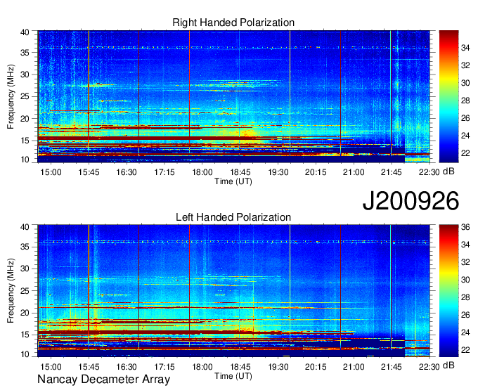The width and height of the screenshot is (478, 388).
Task: Click the "24" value on Left Handed colorbar
Action: tap(465, 332)
